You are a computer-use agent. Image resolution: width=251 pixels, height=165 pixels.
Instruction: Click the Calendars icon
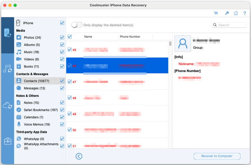[x=19, y=117]
